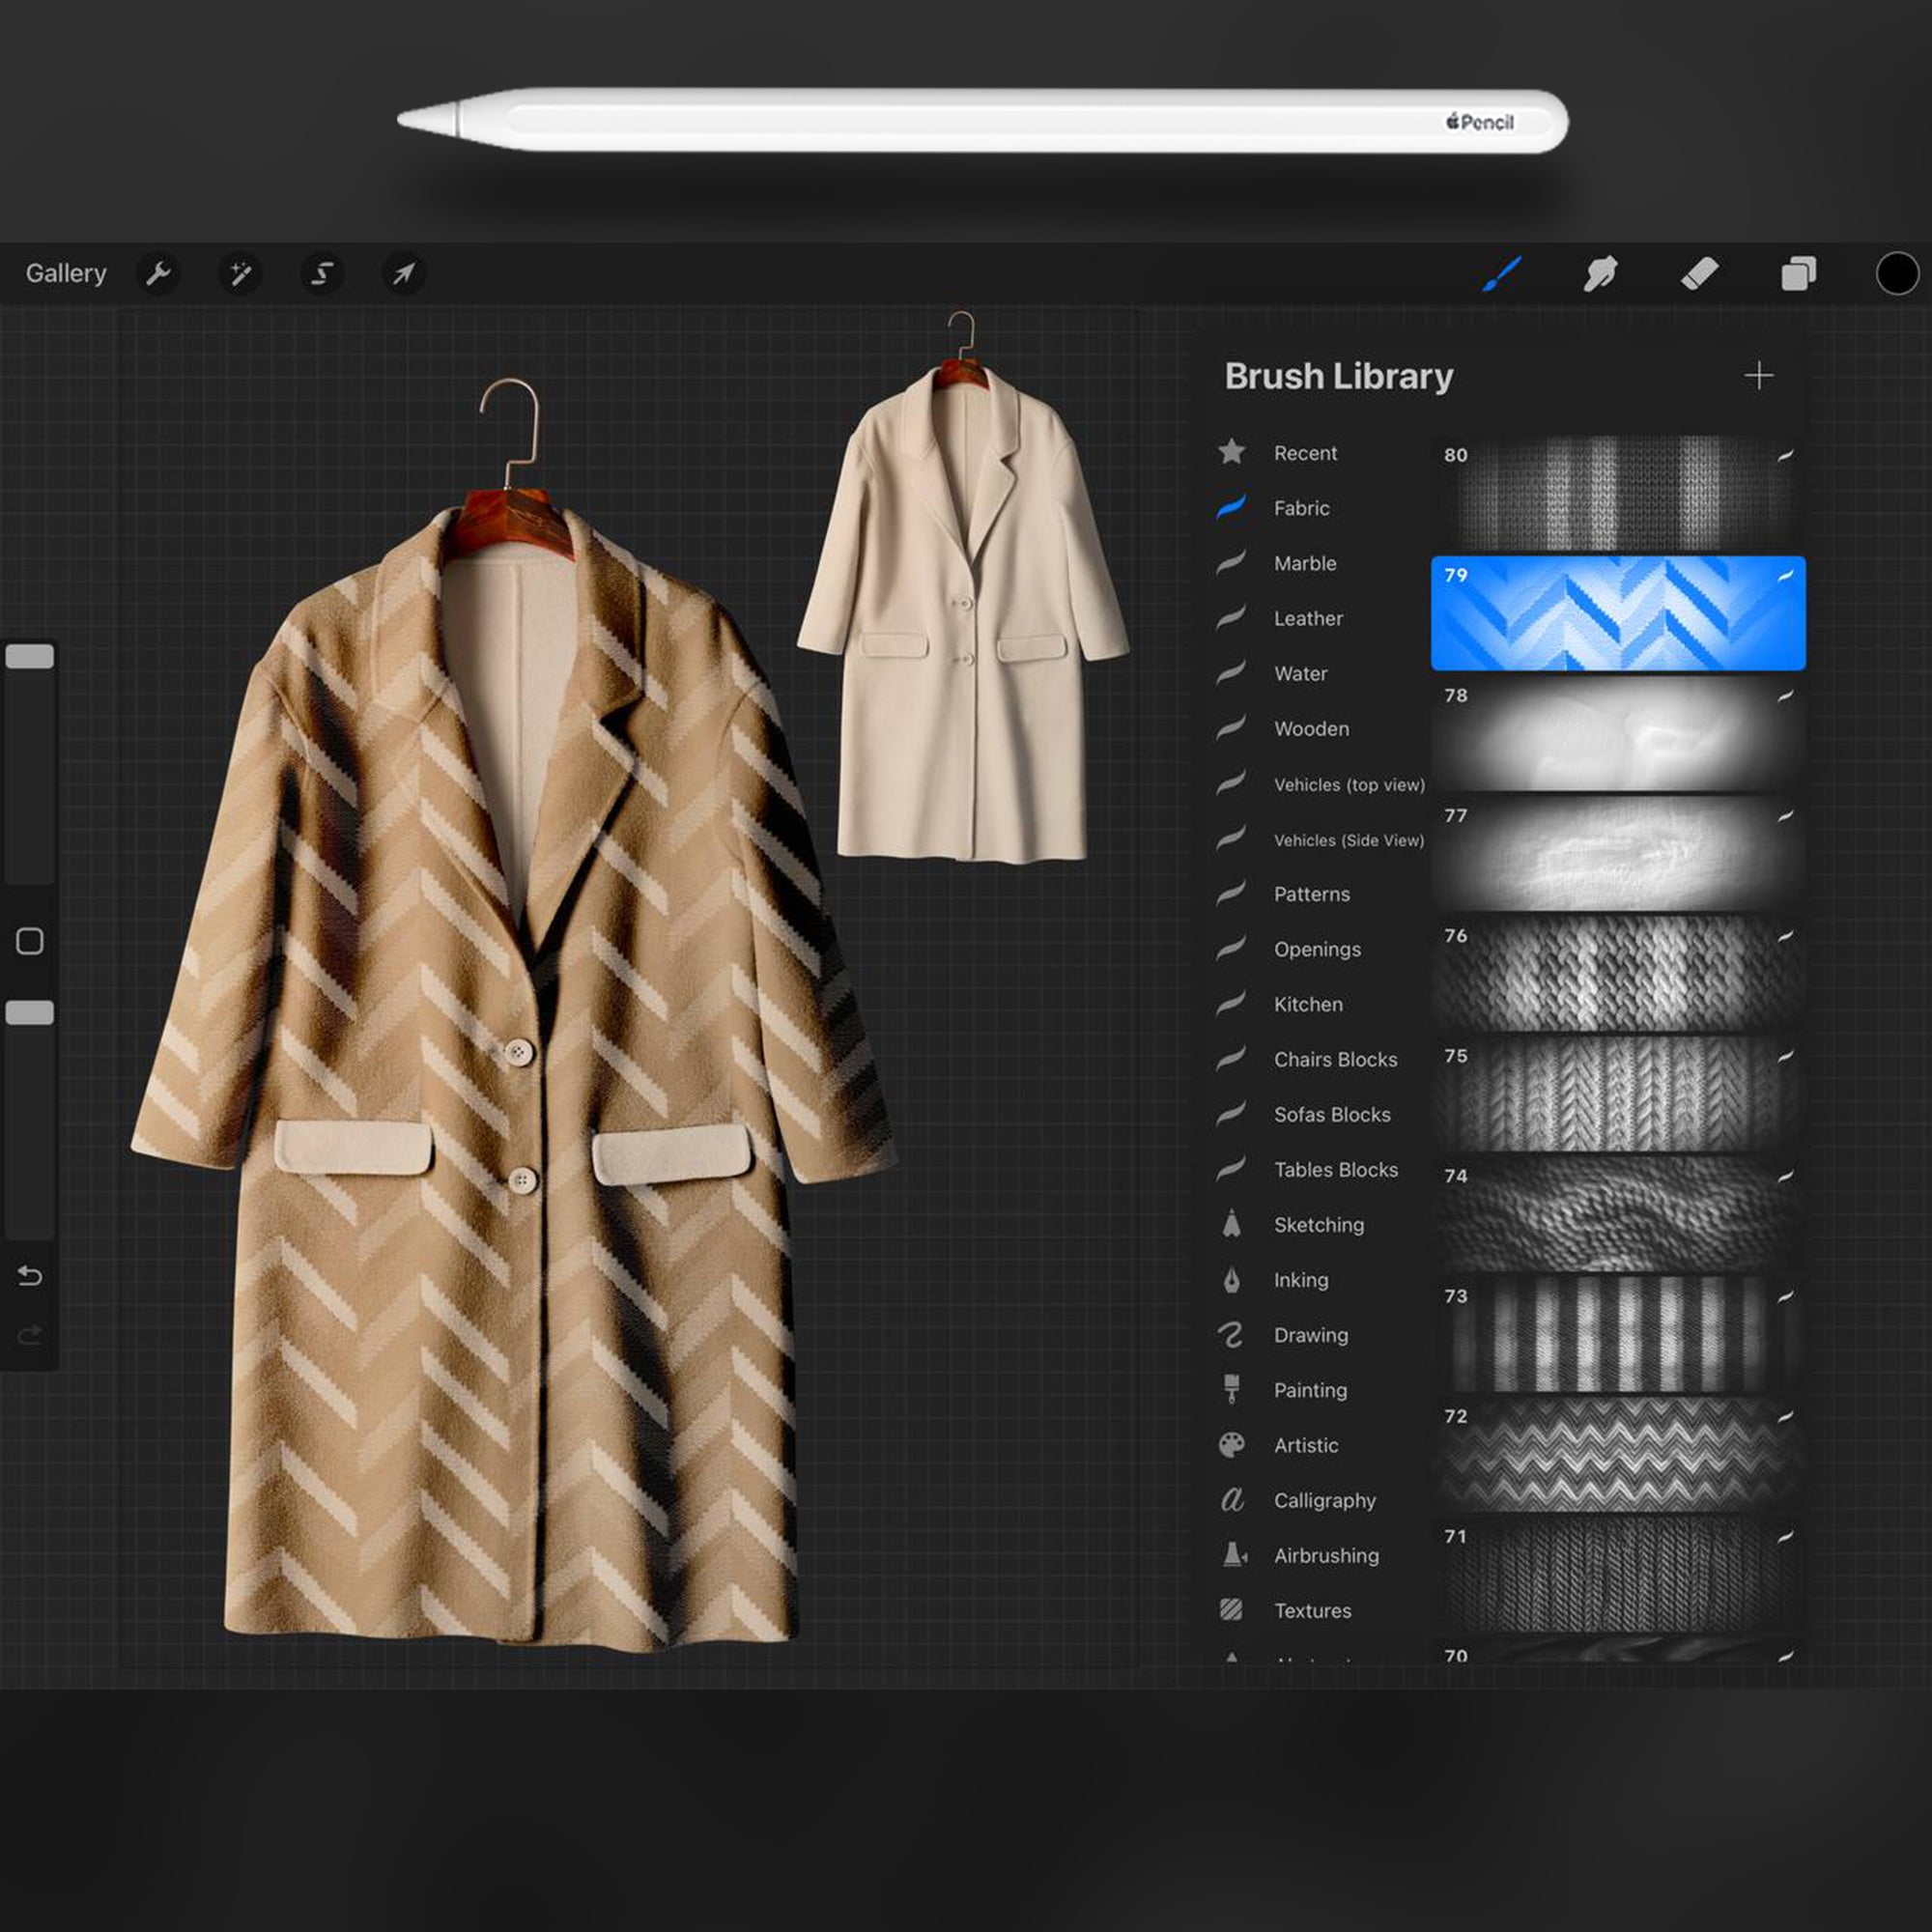Select the Eraser tool
Screen dimensions: 1932x1932
pos(1699,274)
